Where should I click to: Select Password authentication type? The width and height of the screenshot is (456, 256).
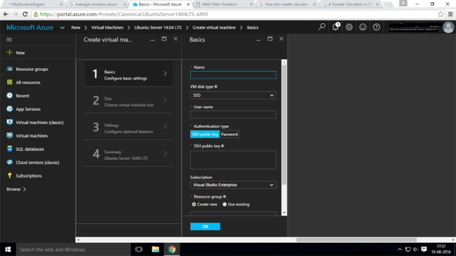pyautogui.click(x=229, y=135)
